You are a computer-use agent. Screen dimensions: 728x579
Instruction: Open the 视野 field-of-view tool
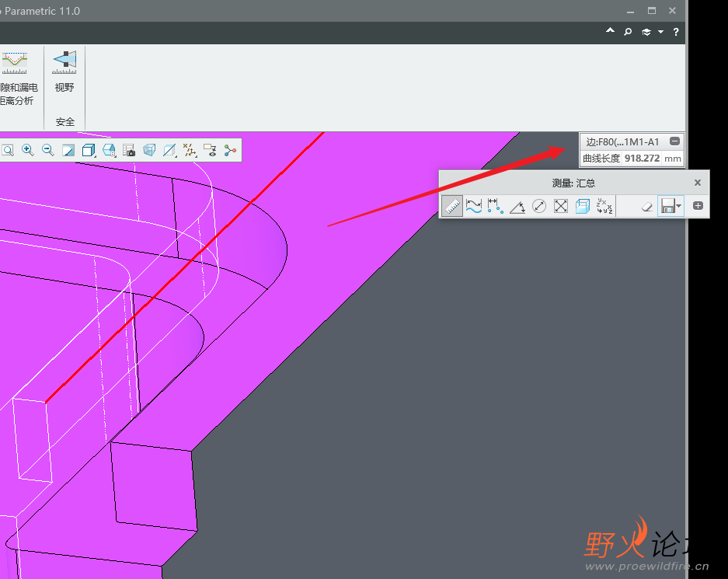tap(64, 71)
